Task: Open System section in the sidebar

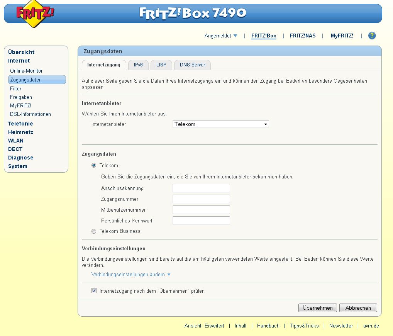Action: click(x=17, y=166)
